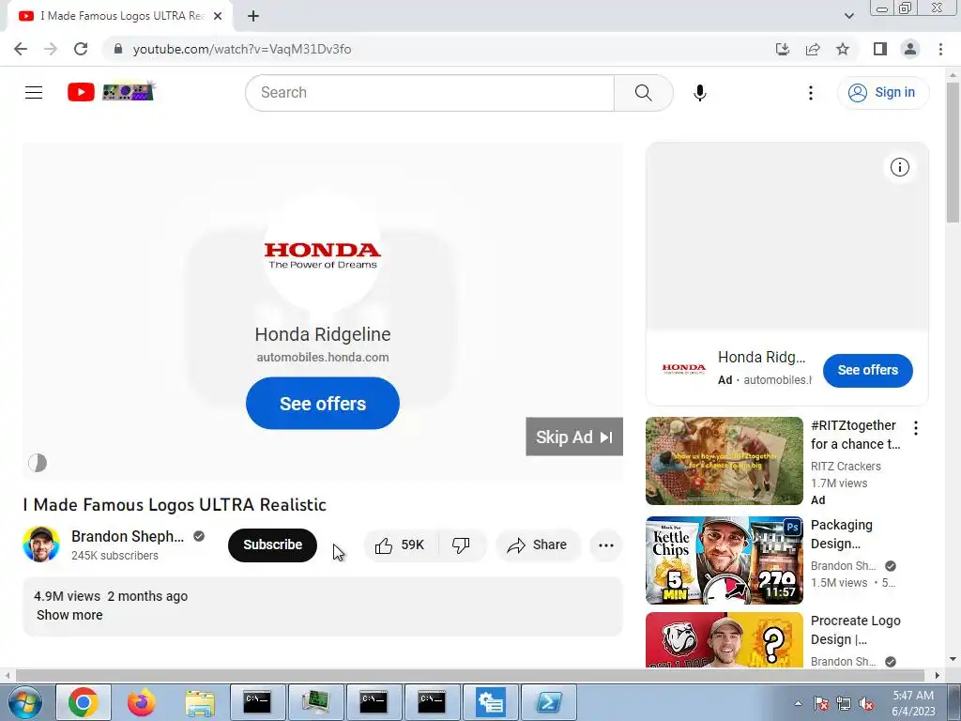
Task: Show hidden system tray icons
Action: (798, 703)
